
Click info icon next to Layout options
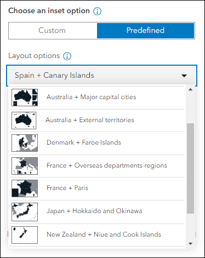(67, 56)
